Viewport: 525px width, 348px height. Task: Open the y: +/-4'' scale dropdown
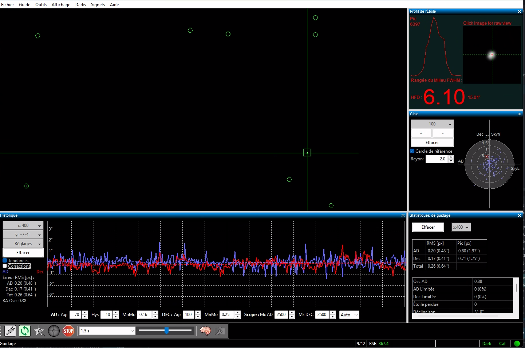[x=23, y=235]
